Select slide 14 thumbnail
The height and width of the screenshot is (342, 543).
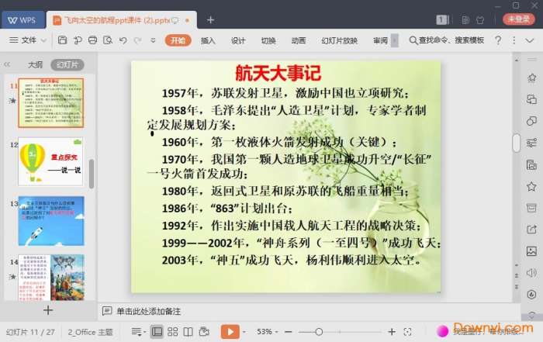[51, 278]
